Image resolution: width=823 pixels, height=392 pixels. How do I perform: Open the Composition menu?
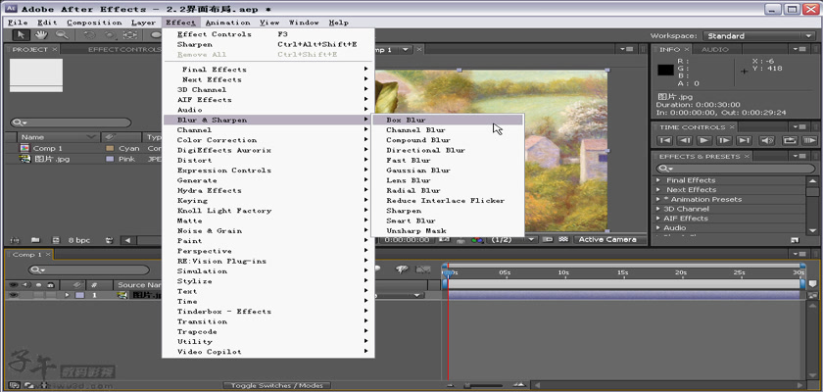coord(94,23)
